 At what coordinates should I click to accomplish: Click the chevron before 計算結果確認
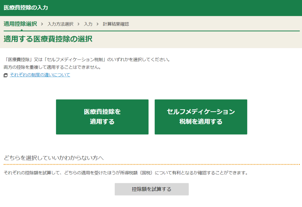pyautogui.click(x=97, y=24)
